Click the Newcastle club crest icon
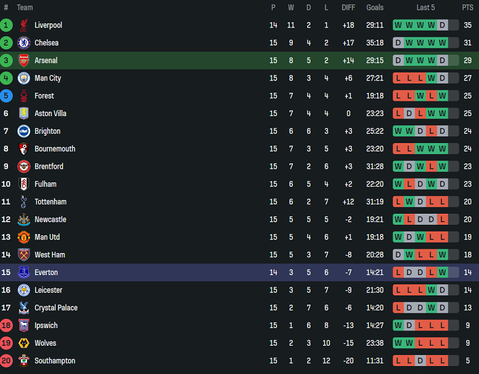Viewport: 479px width, 374px height. 24,219
